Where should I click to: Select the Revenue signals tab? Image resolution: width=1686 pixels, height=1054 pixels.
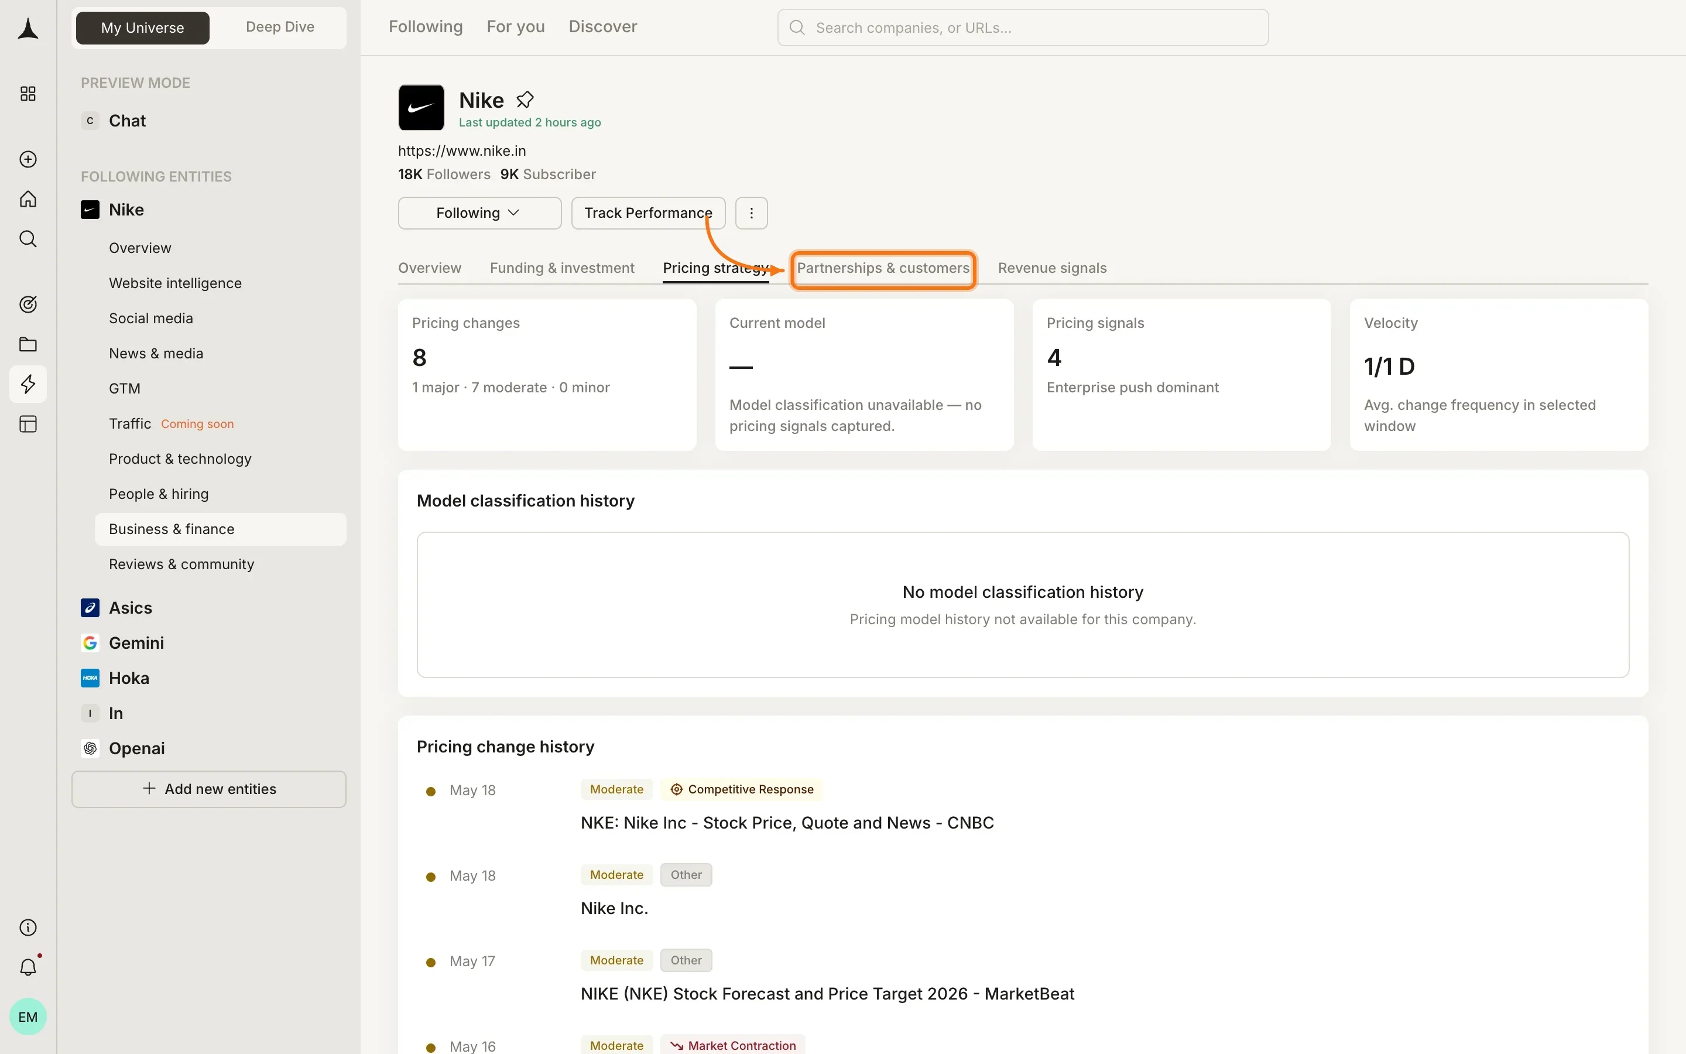(x=1052, y=268)
